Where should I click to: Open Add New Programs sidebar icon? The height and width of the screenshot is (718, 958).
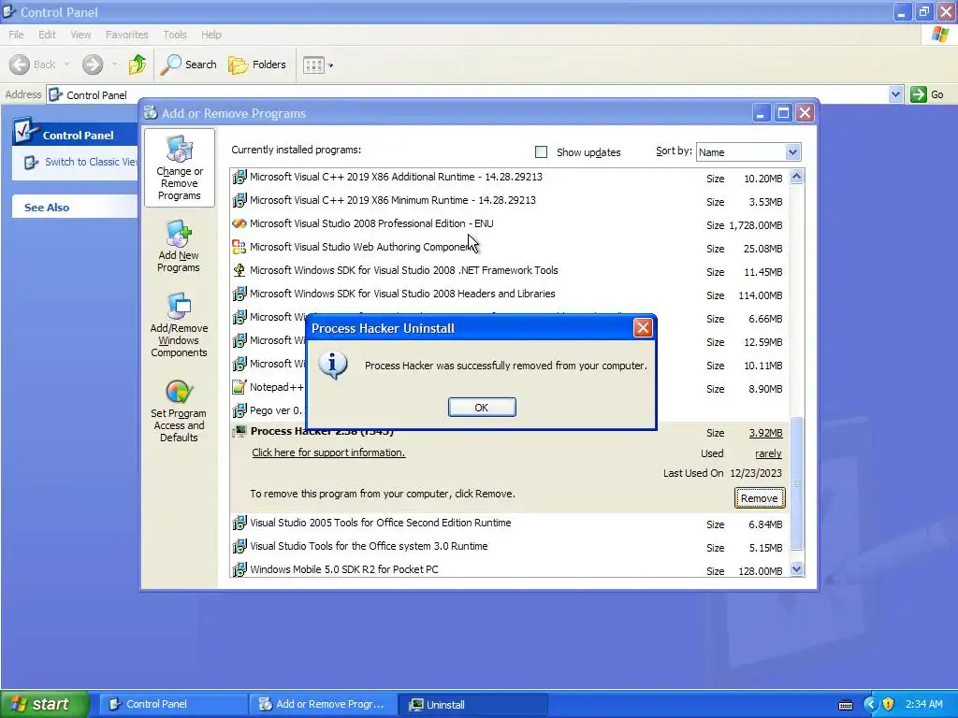[179, 247]
